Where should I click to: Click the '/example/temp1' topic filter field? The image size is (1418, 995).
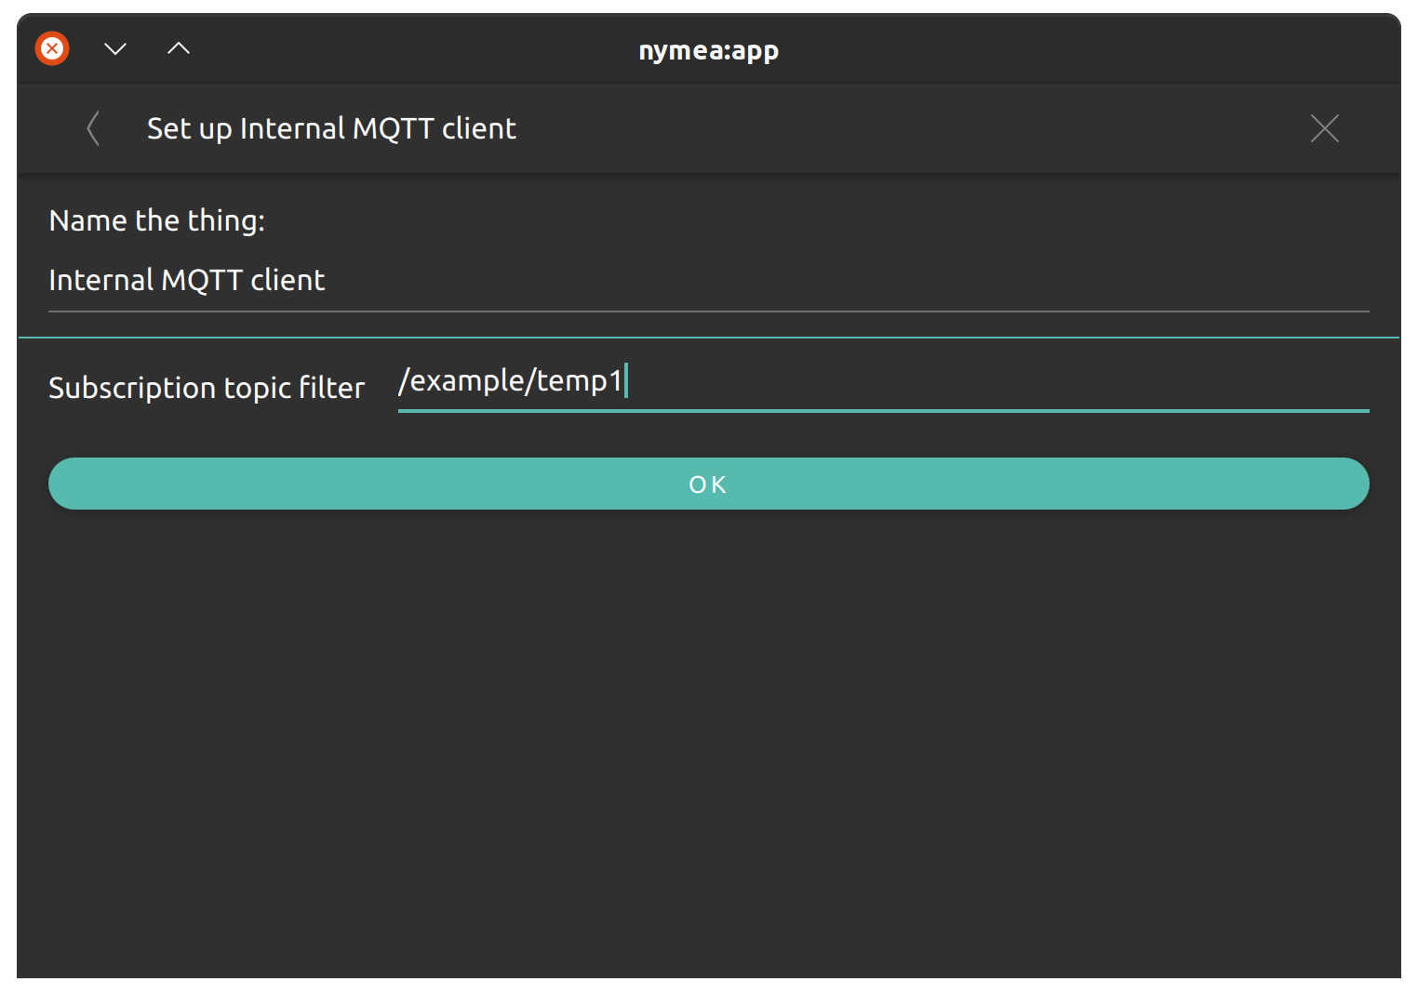point(883,382)
